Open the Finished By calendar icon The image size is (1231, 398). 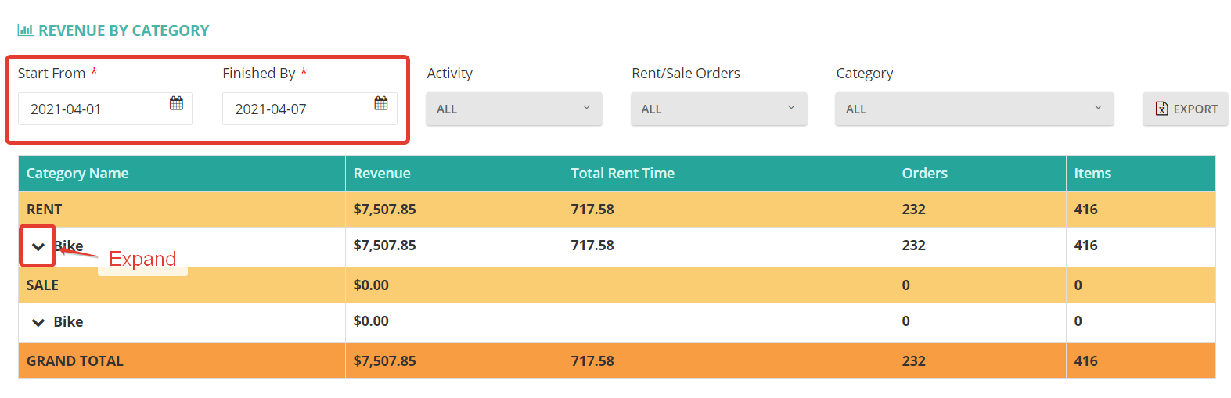click(x=381, y=103)
